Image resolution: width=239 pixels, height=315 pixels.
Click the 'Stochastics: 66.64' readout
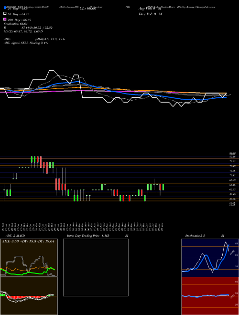15,24
